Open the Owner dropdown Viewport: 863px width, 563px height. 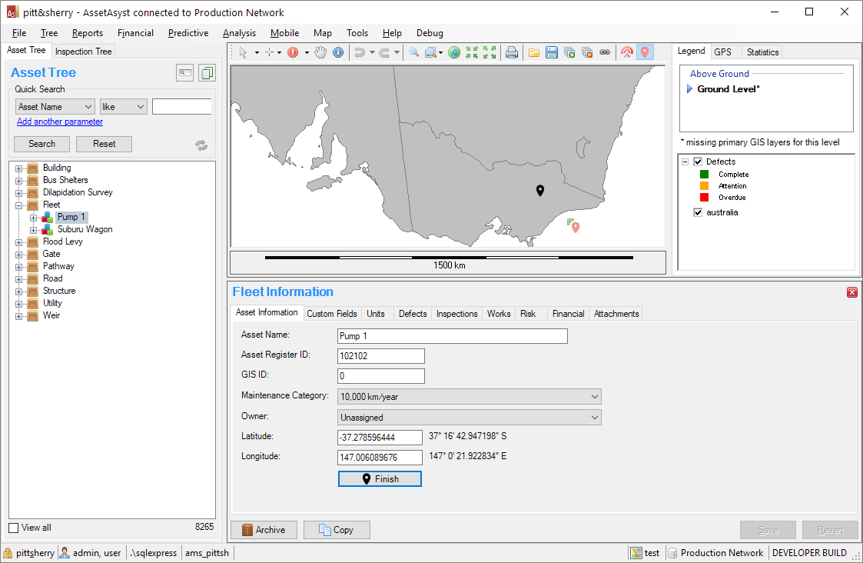469,418
